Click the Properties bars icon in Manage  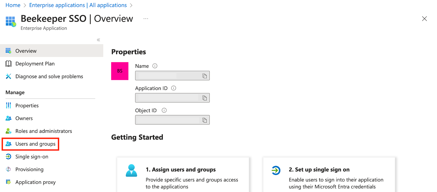coord(8,105)
